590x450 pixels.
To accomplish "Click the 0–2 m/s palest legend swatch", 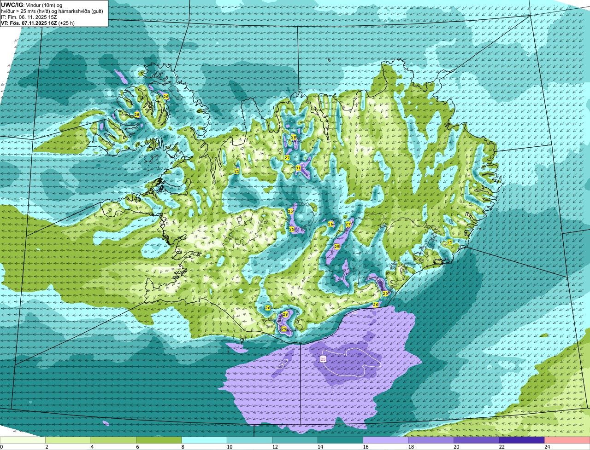I will point(23,440).
